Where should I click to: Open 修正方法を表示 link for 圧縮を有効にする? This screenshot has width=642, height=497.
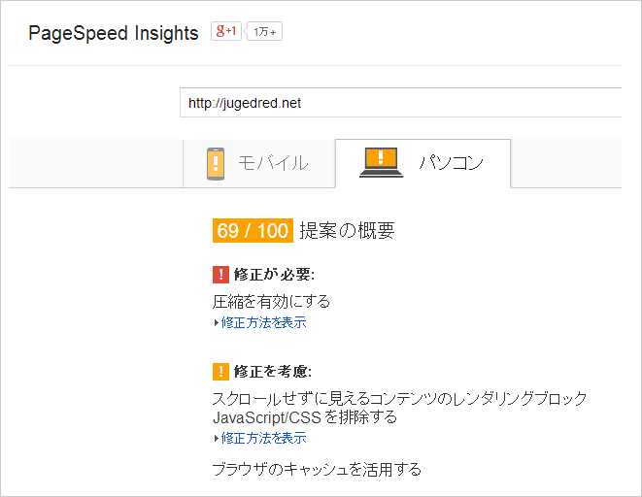click(x=263, y=323)
